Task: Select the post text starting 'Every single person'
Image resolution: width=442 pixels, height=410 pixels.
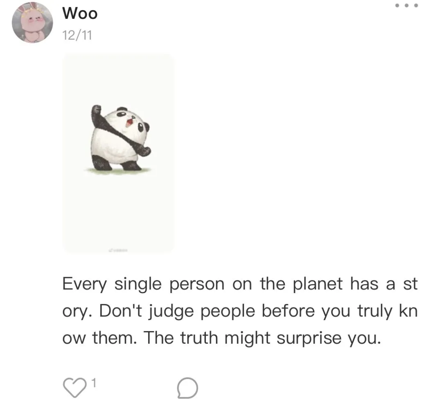Action: (240, 310)
